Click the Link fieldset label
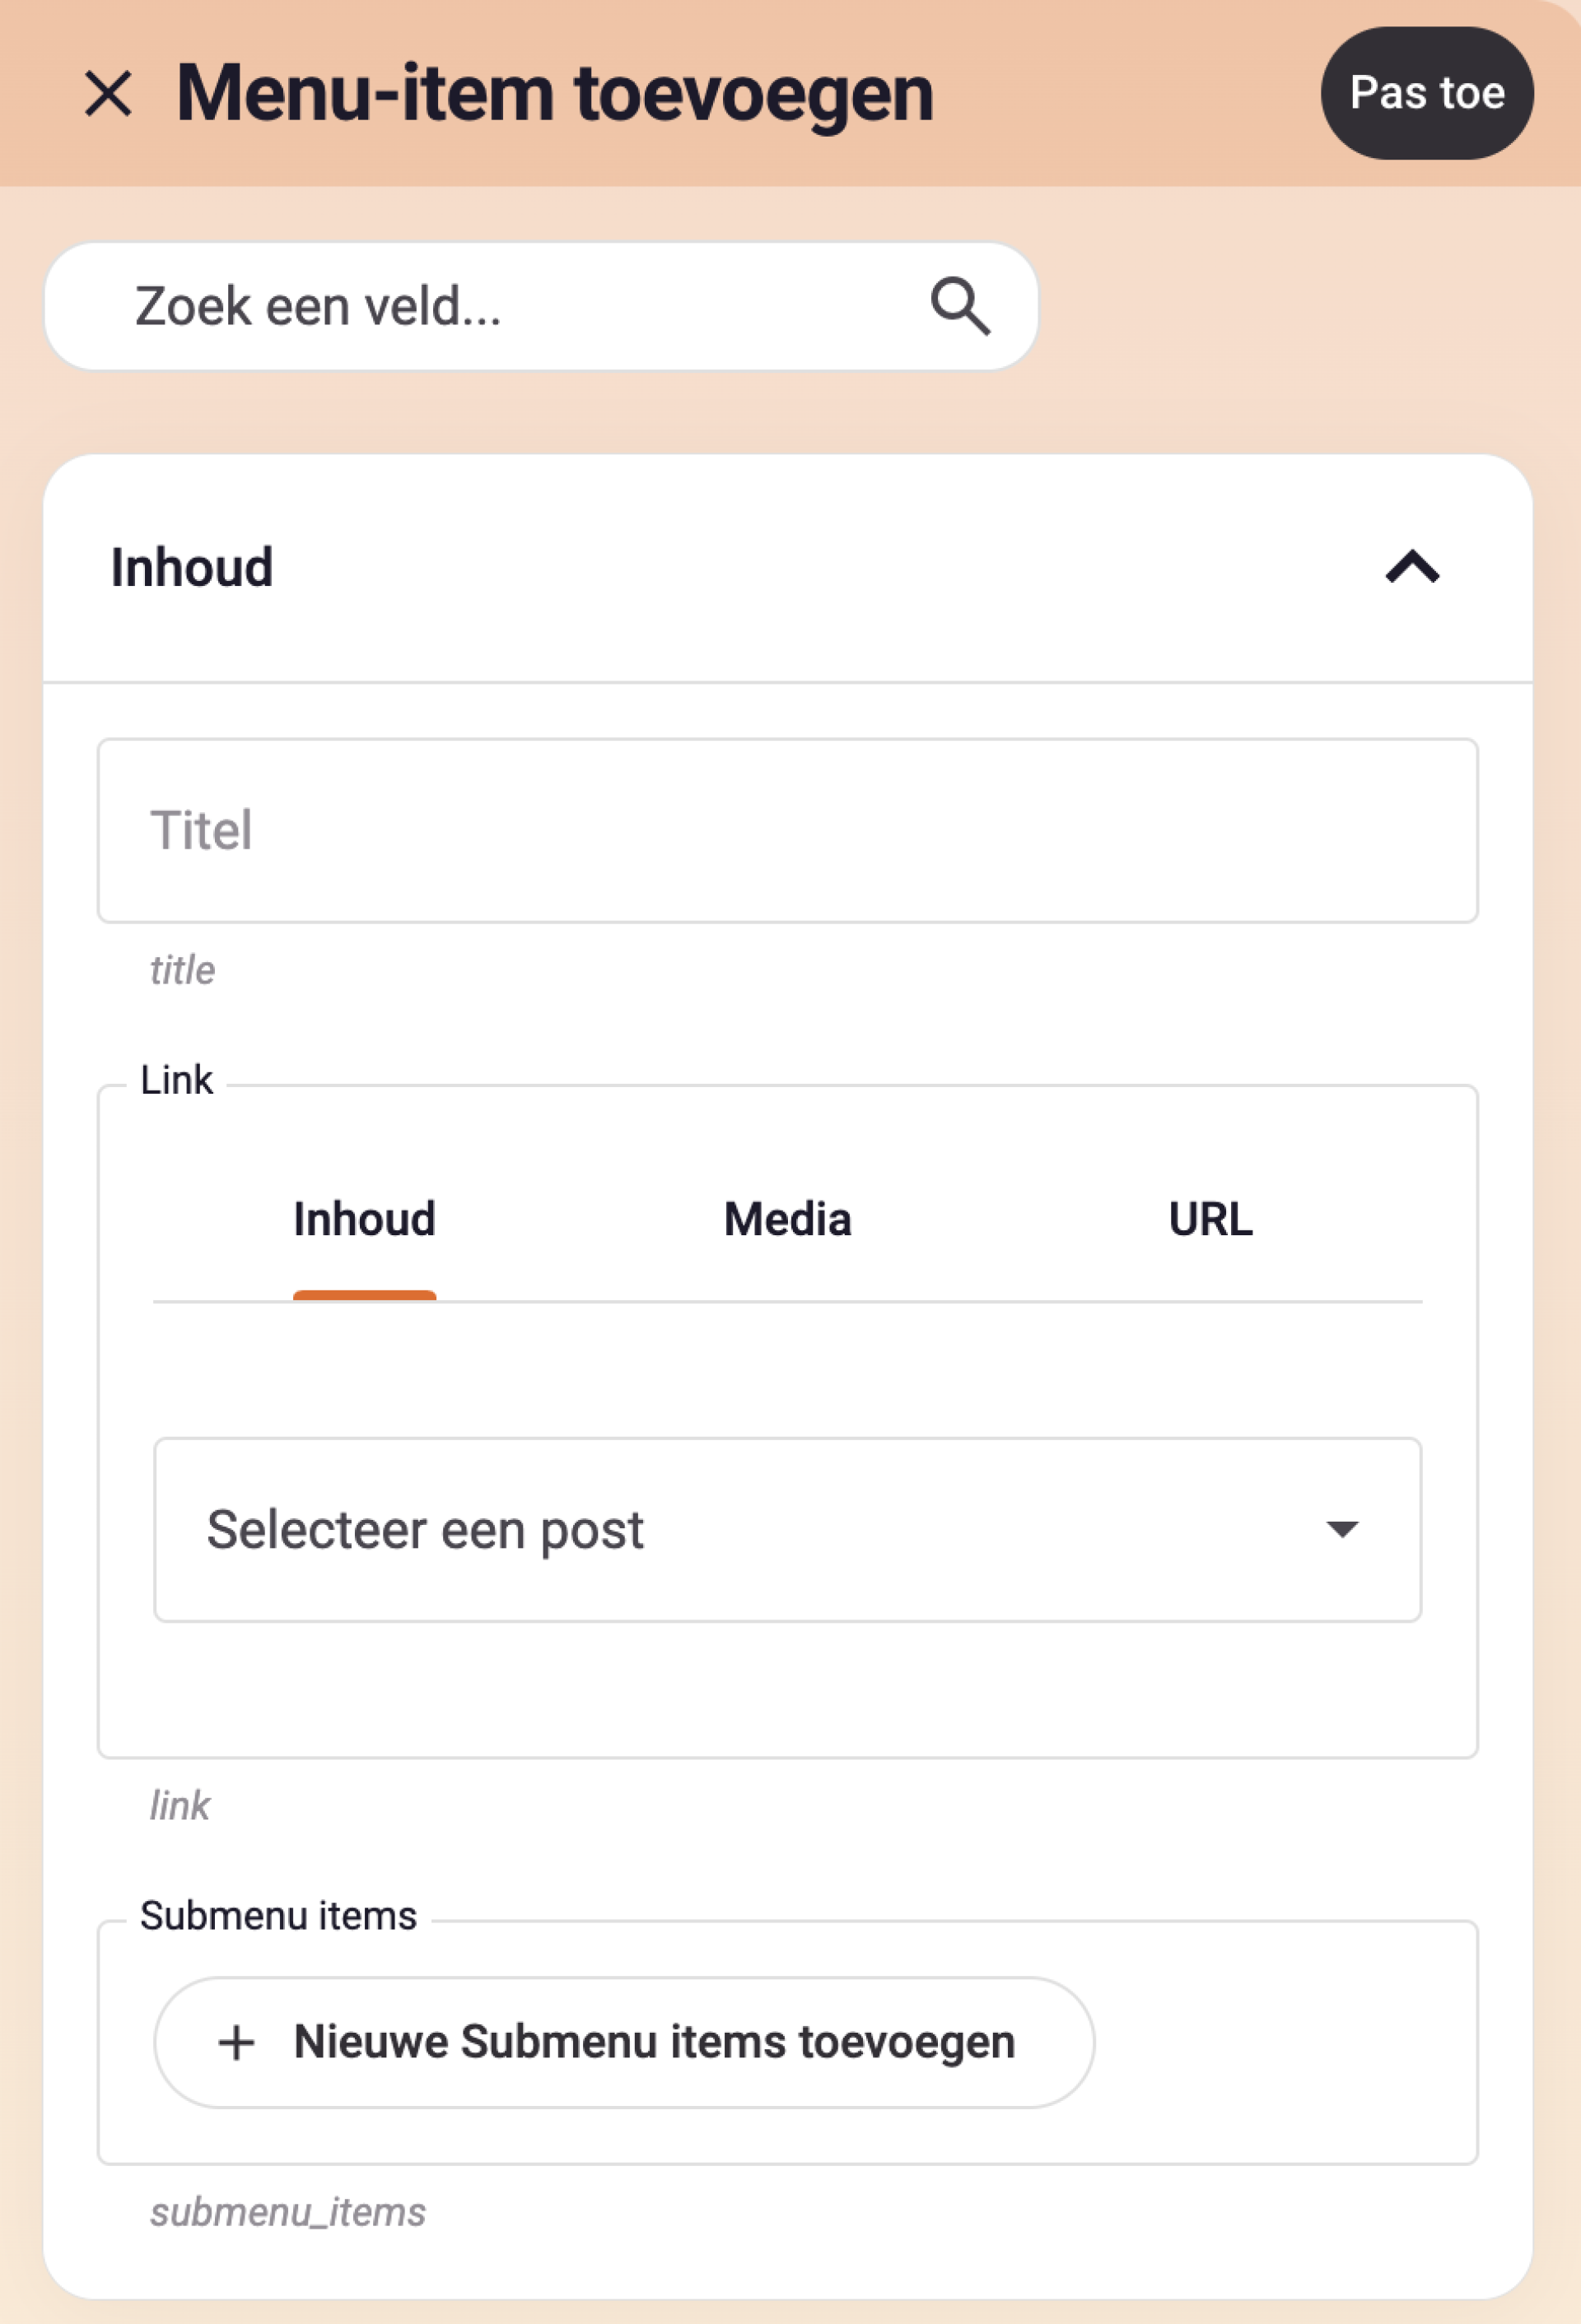The height and width of the screenshot is (2324, 1581). click(x=176, y=1080)
